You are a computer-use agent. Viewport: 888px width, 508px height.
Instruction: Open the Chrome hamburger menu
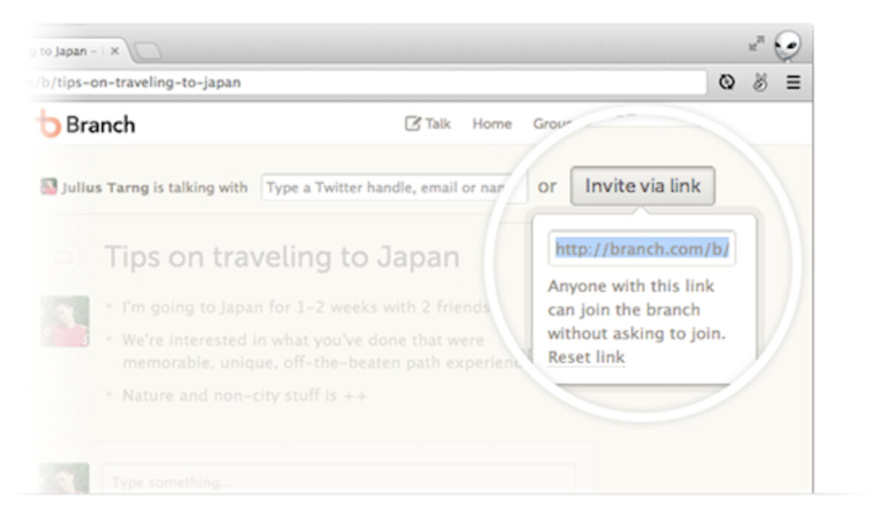793,83
